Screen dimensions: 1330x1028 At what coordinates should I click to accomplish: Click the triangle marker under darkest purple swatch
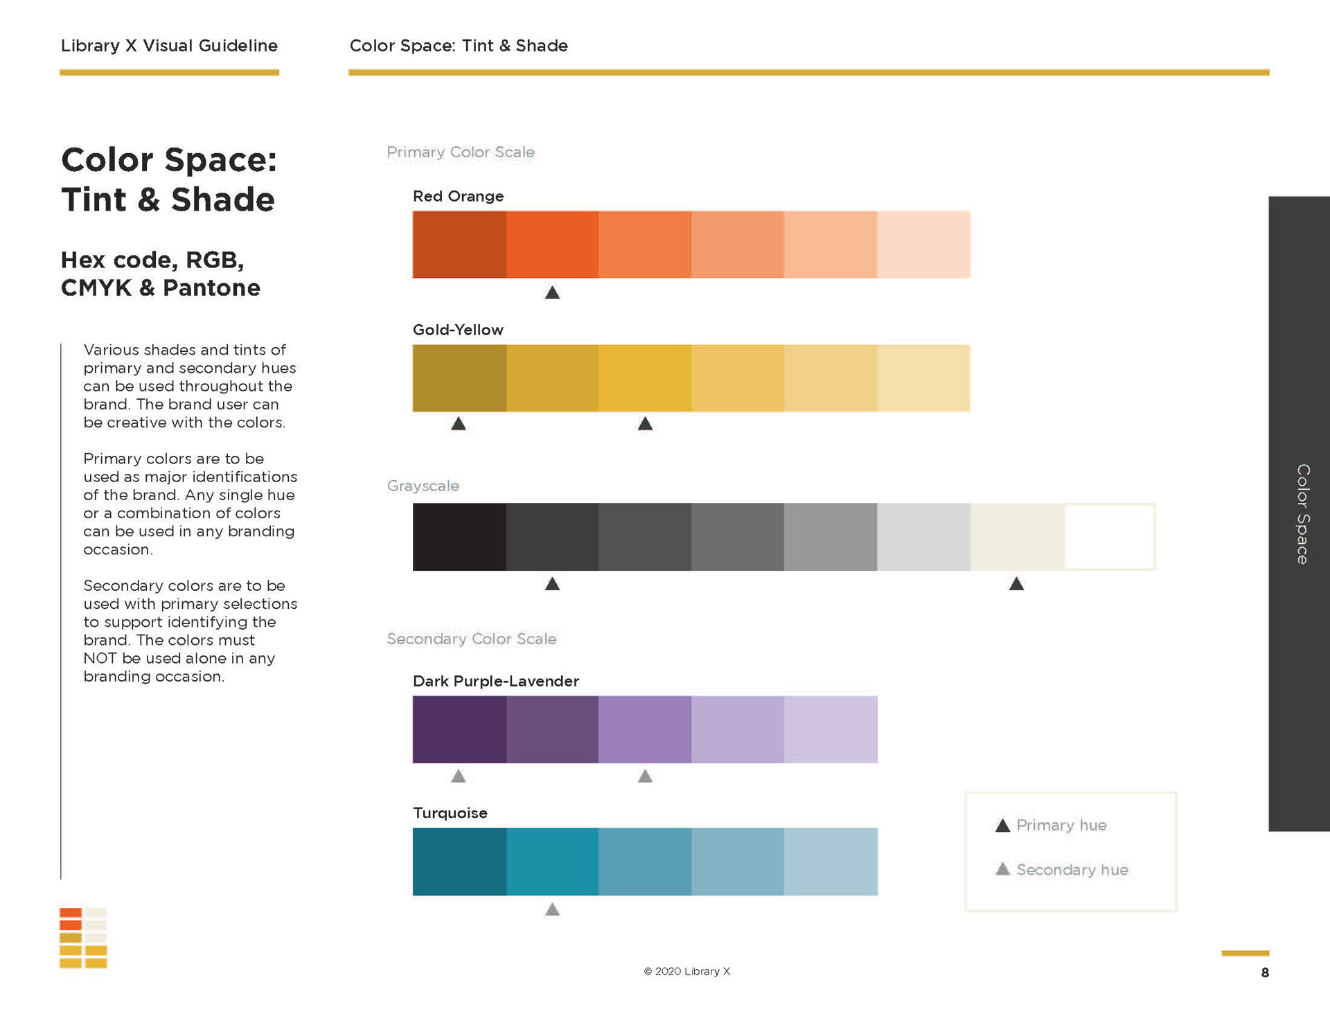459,776
